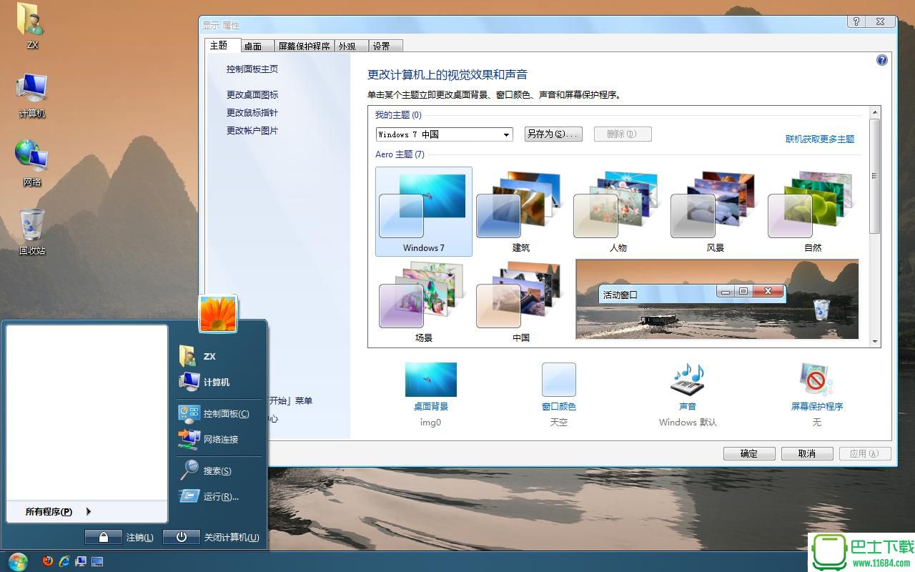Click 活动窗口 title in preview
This screenshot has width=915, height=572.
tap(620, 295)
